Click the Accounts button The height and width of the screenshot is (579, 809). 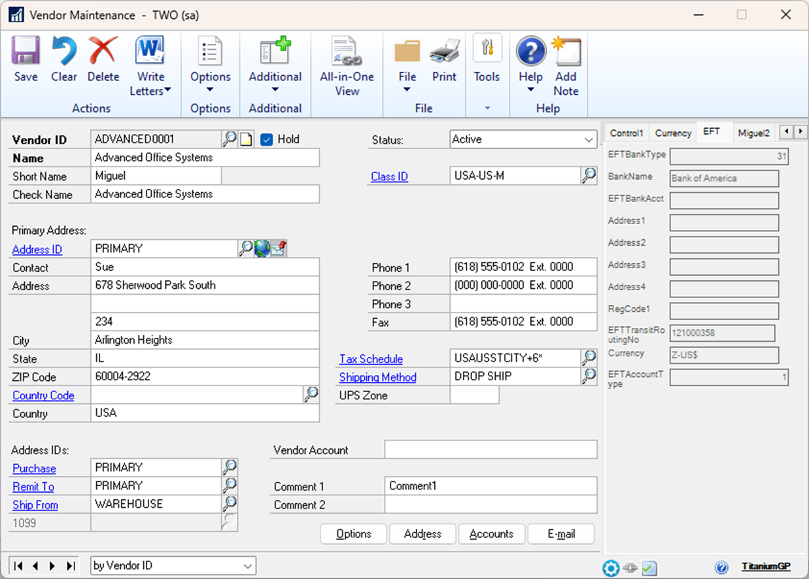[492, 534]
